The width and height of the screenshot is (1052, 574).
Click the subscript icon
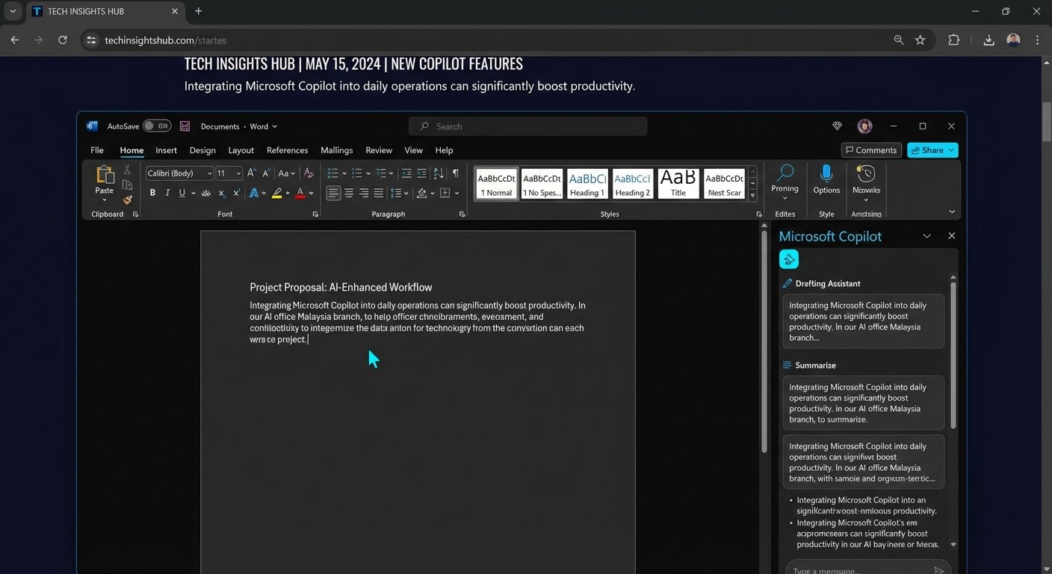(221, 193)
